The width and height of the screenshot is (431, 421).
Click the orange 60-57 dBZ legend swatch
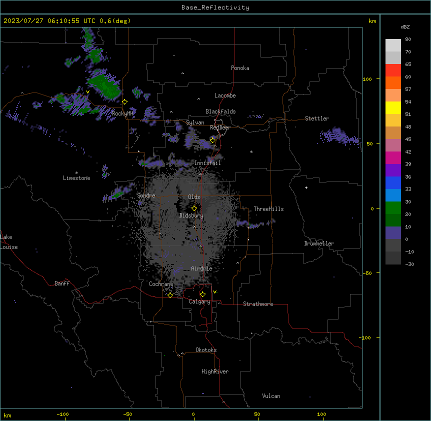point(393,82)
